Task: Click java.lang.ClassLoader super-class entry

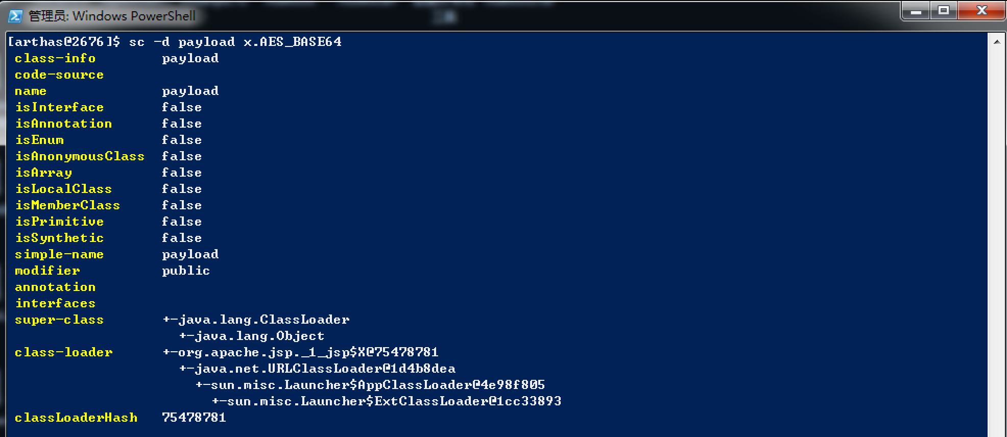Action: click(x=256, y=320)
